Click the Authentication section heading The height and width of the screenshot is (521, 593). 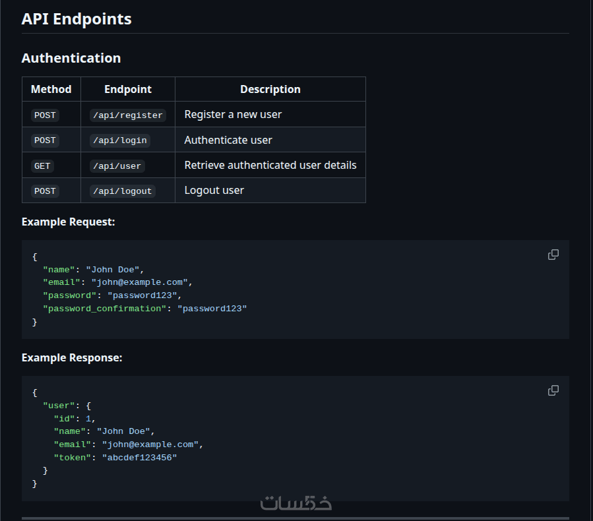(x=71, y=58)
